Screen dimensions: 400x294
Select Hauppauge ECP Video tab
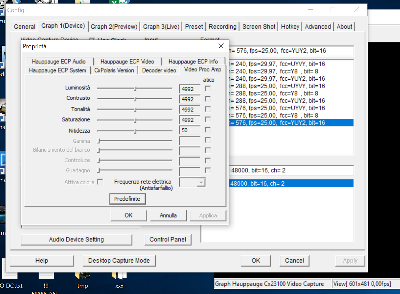(x=127, y=61)
